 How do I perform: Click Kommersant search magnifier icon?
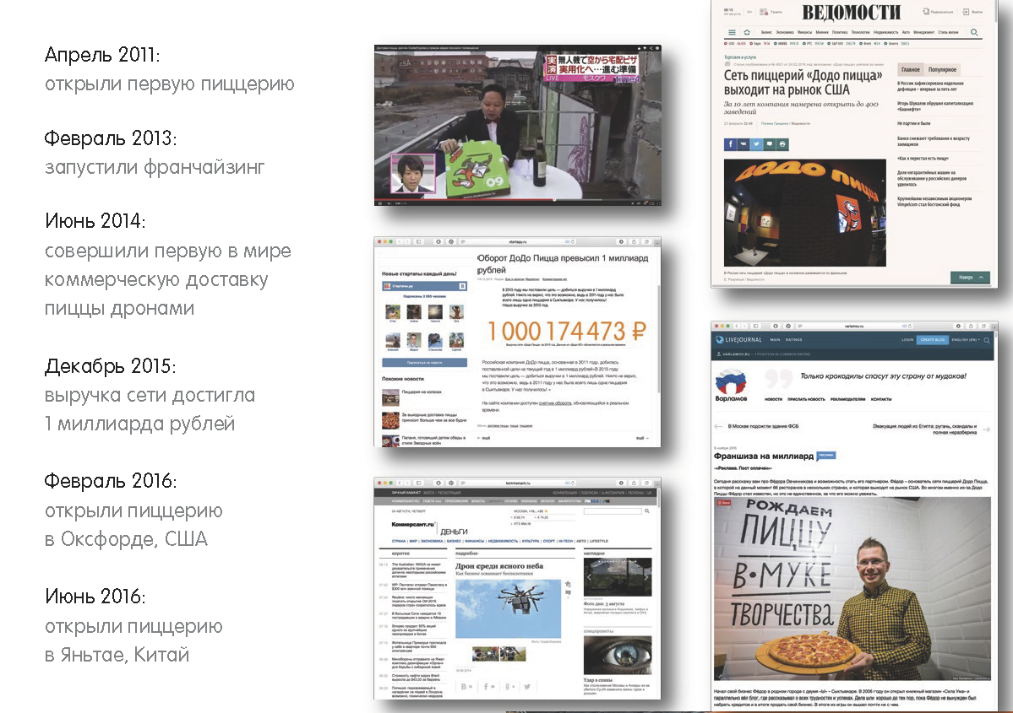pyautogui.click(x=646, y=511)
